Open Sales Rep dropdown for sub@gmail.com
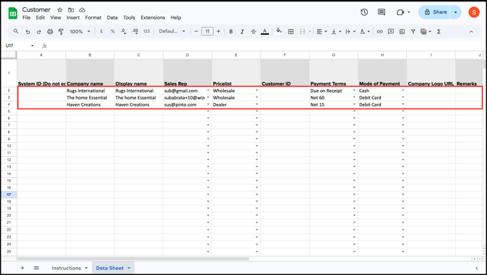This screenshot has height=275, width=487. tap(208, 91)
